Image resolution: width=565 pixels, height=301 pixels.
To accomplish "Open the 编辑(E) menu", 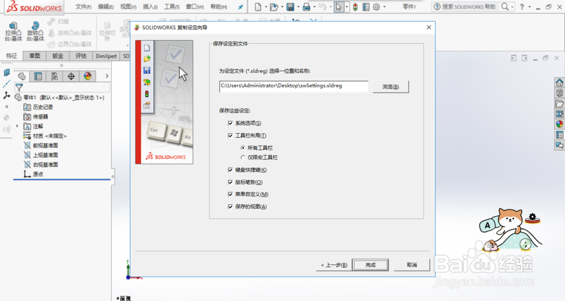I will tap(106, 7).
